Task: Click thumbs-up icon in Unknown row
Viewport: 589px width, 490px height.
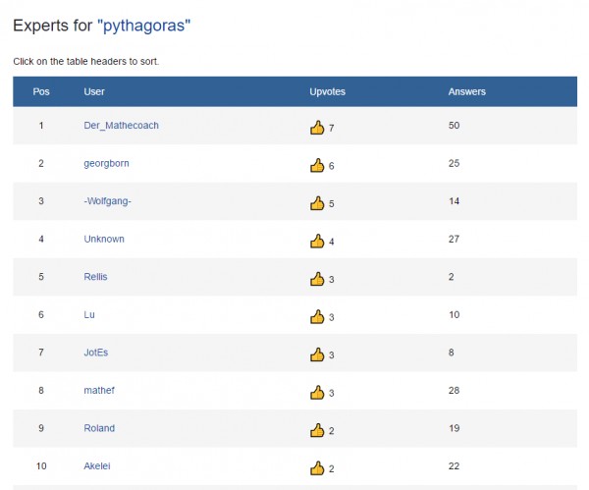Action: pyautogui.click(x=317, y=241)
